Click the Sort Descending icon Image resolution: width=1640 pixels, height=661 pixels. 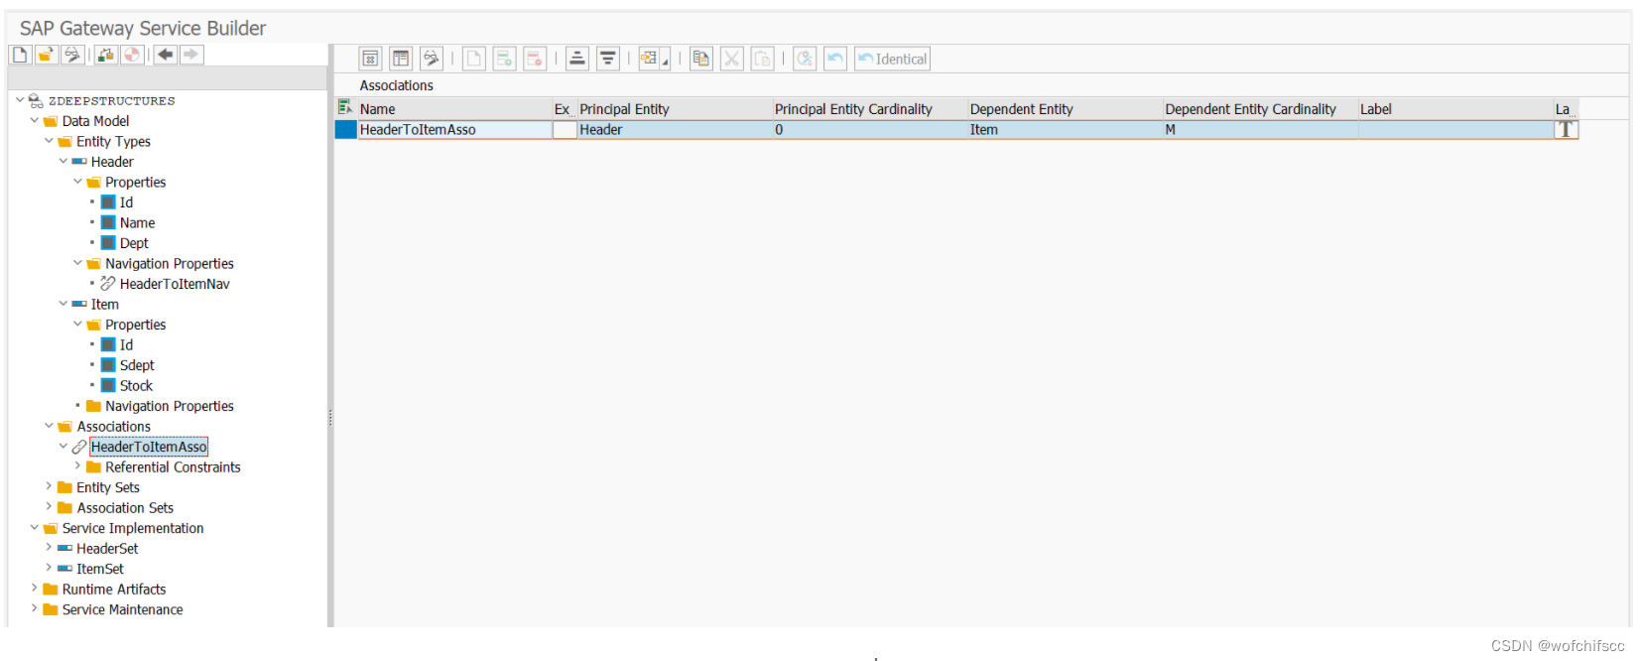pyautogui.click(x=608, y=59)
